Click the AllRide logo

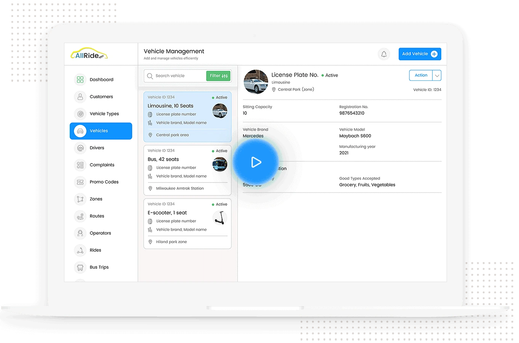89,54
